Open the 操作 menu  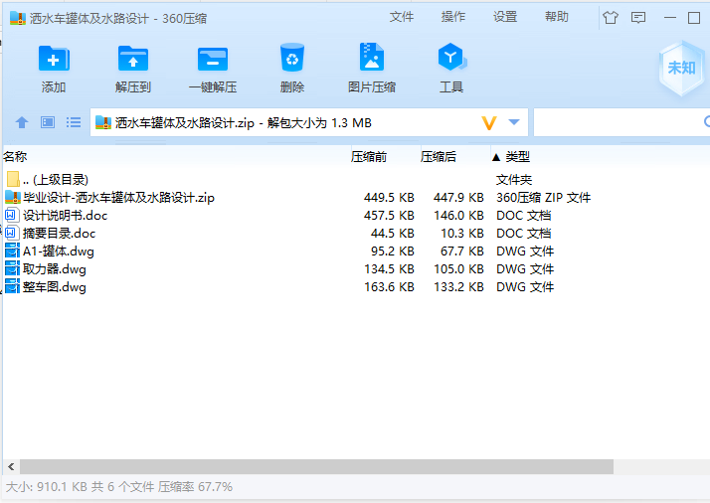pyautogui.click(x=453, y=17)
